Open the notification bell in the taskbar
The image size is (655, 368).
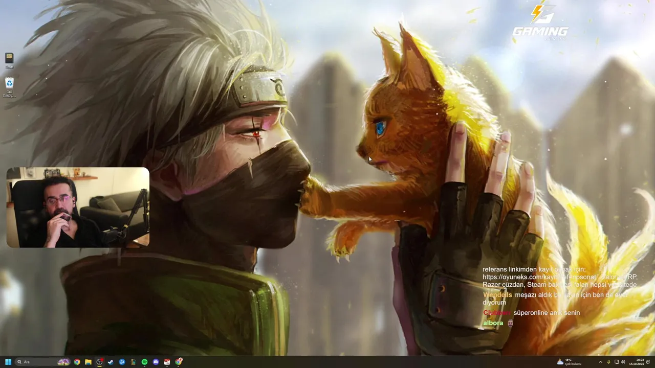pos(648,362)
